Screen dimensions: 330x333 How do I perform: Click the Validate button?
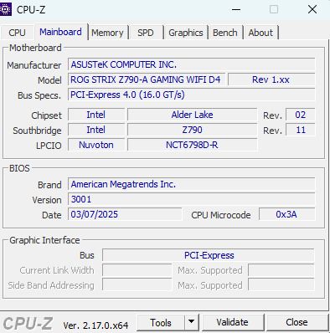point(232,322)
